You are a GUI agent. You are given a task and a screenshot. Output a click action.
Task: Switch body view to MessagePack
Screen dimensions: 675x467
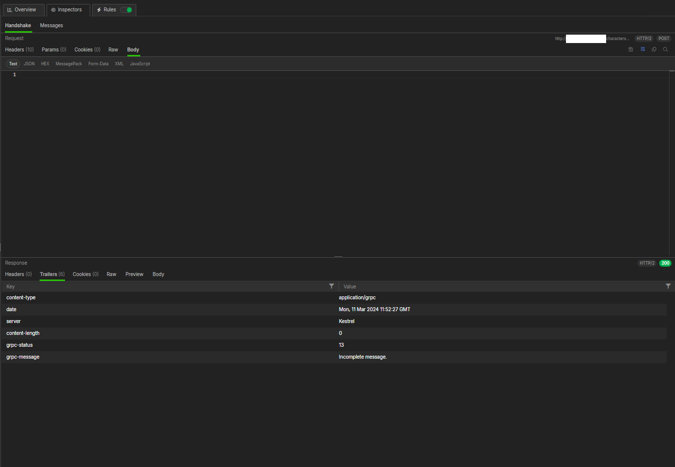click(x=68, y=64)
